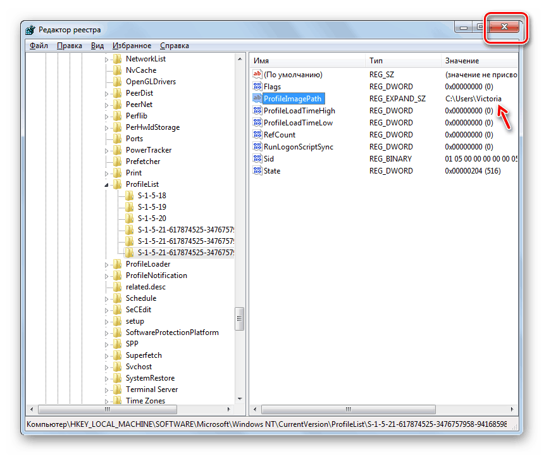
Task: Select the S-1-5-19 registry key
Action: click(152, 207)
